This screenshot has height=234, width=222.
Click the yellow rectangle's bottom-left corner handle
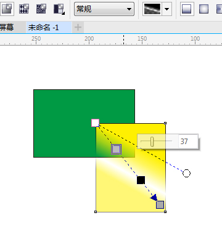[96, 212]
